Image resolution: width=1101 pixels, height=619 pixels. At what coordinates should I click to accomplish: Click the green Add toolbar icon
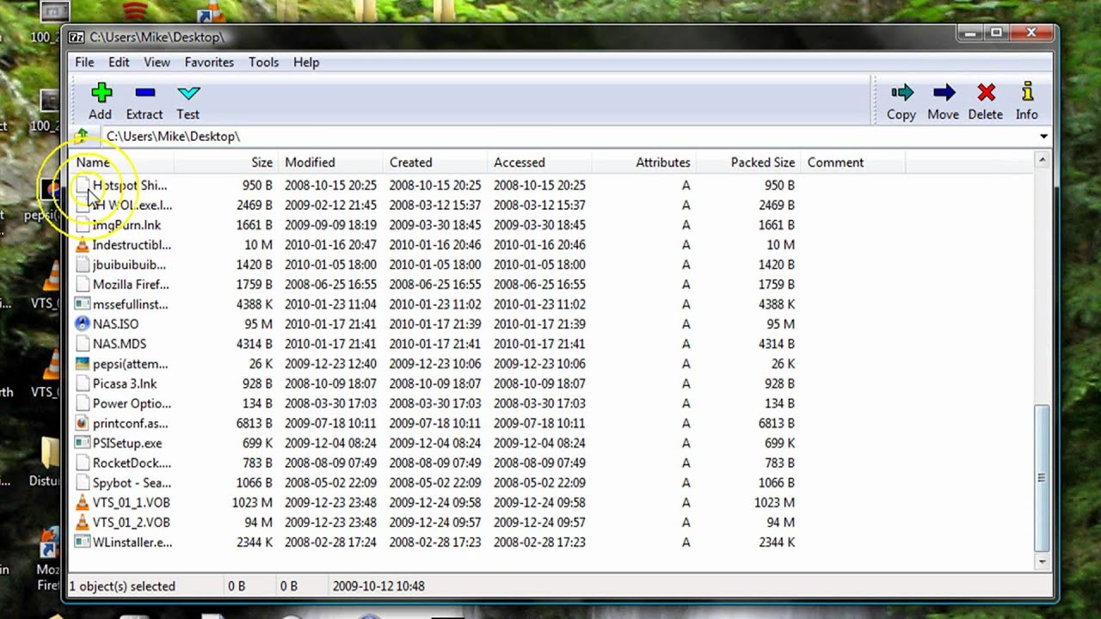(101, 93)
